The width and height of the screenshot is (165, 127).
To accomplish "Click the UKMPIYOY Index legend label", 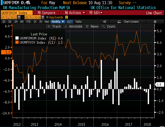I will pyautogui.click(x=32, y=42).
